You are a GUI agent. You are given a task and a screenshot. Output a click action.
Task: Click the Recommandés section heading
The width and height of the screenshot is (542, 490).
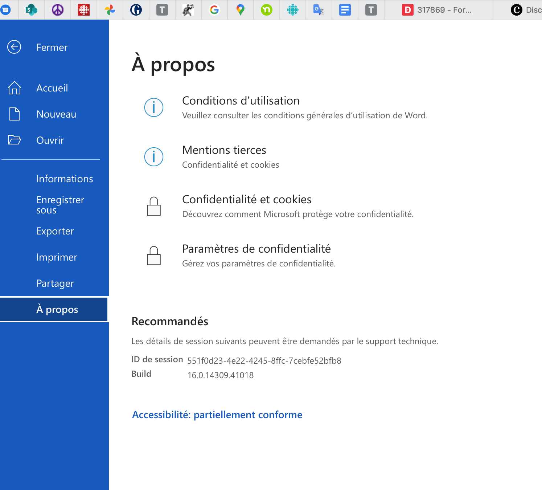[170, 321]
